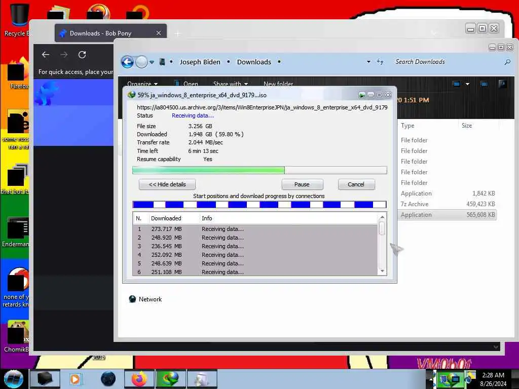
Task: Click the browser forward arrow
Action: (x=64, y=55)
